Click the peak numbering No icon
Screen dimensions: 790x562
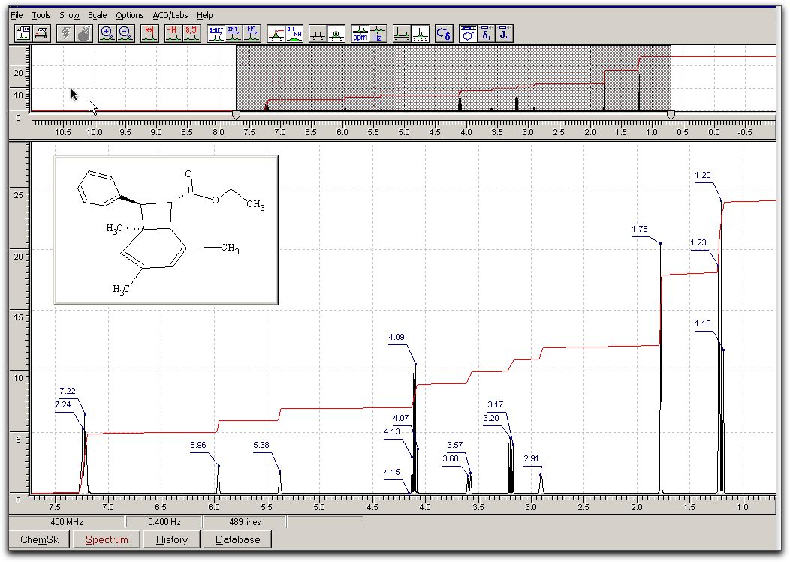pyautogui.click(x=252, y=33)
